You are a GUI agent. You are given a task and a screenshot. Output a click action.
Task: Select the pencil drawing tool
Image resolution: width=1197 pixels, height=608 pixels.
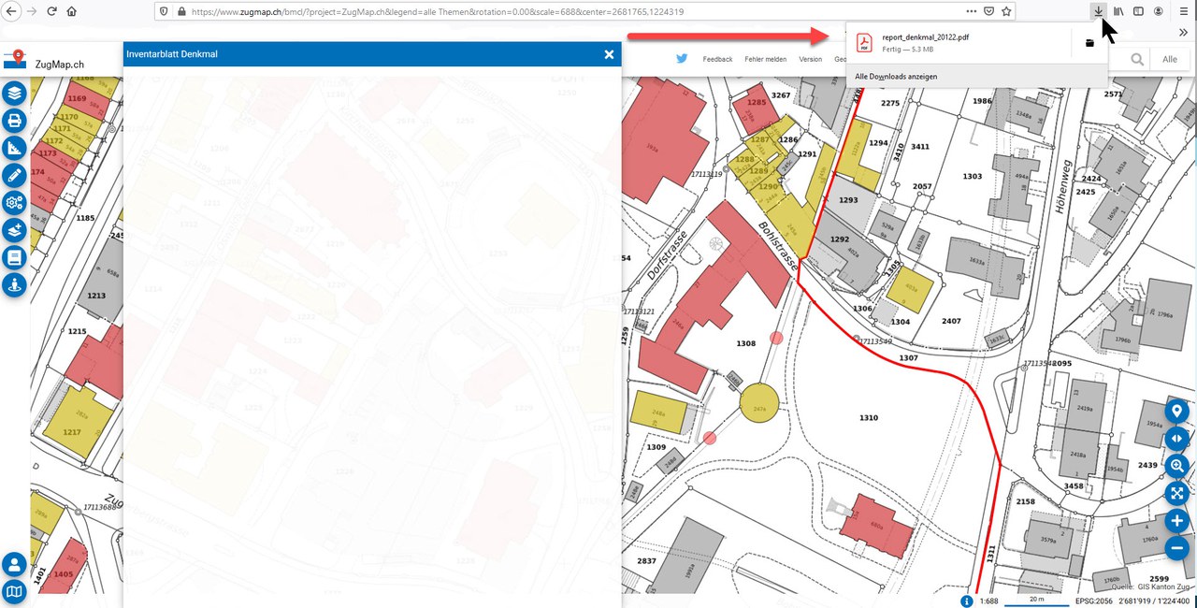14,175
